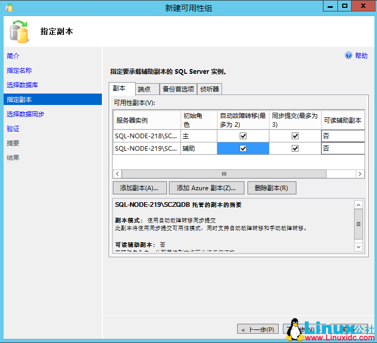Select the SQL-NODE-219\SC... server instance cell
The image size is (377, 343).
pyautogui.click(x=147, y=149)
